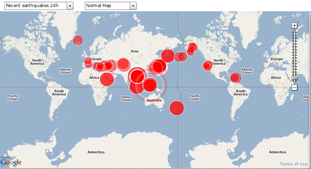Viewport: 311px width, 169px height.
Task: Open the earthquake marker on California coast
Action: (207, 66)
